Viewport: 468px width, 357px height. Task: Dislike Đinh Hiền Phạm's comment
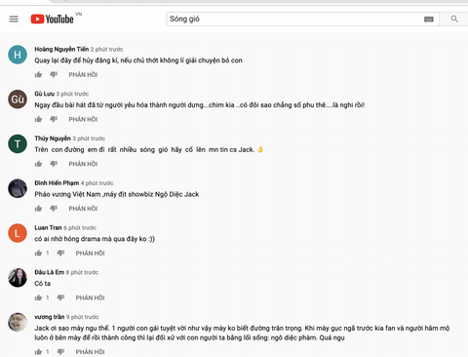click(54, 209)
